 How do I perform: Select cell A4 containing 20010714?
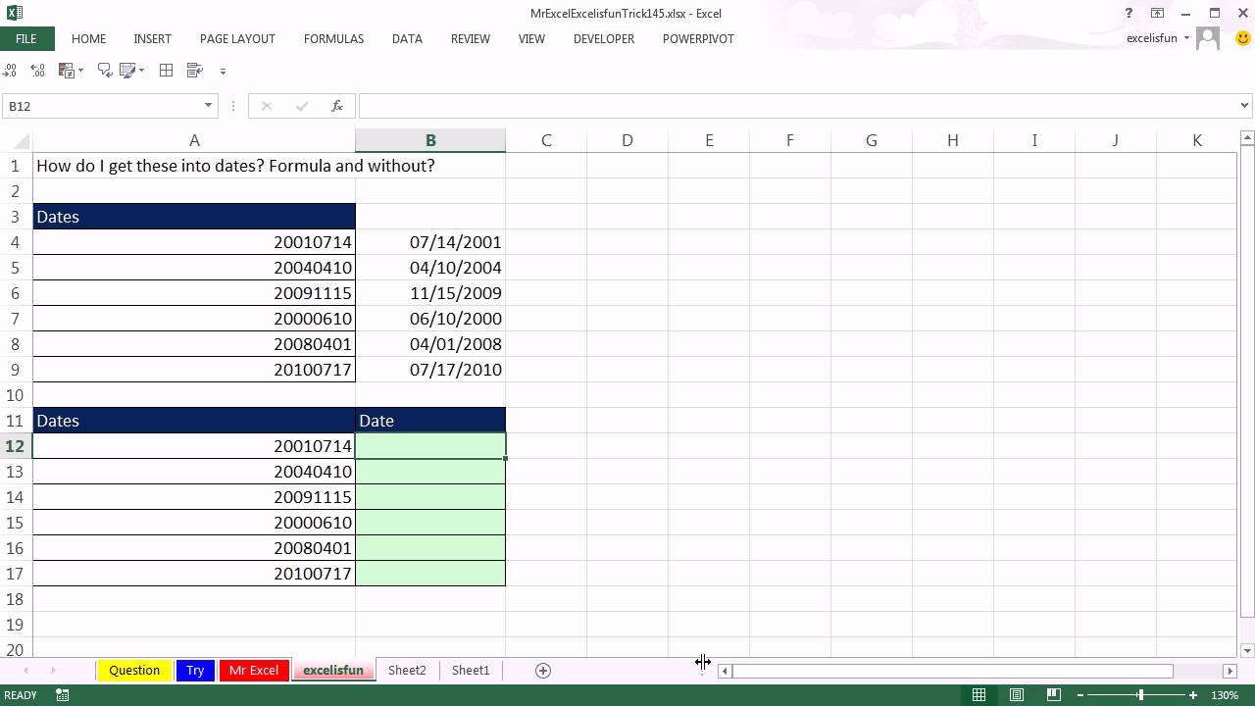tap(194, 242)
